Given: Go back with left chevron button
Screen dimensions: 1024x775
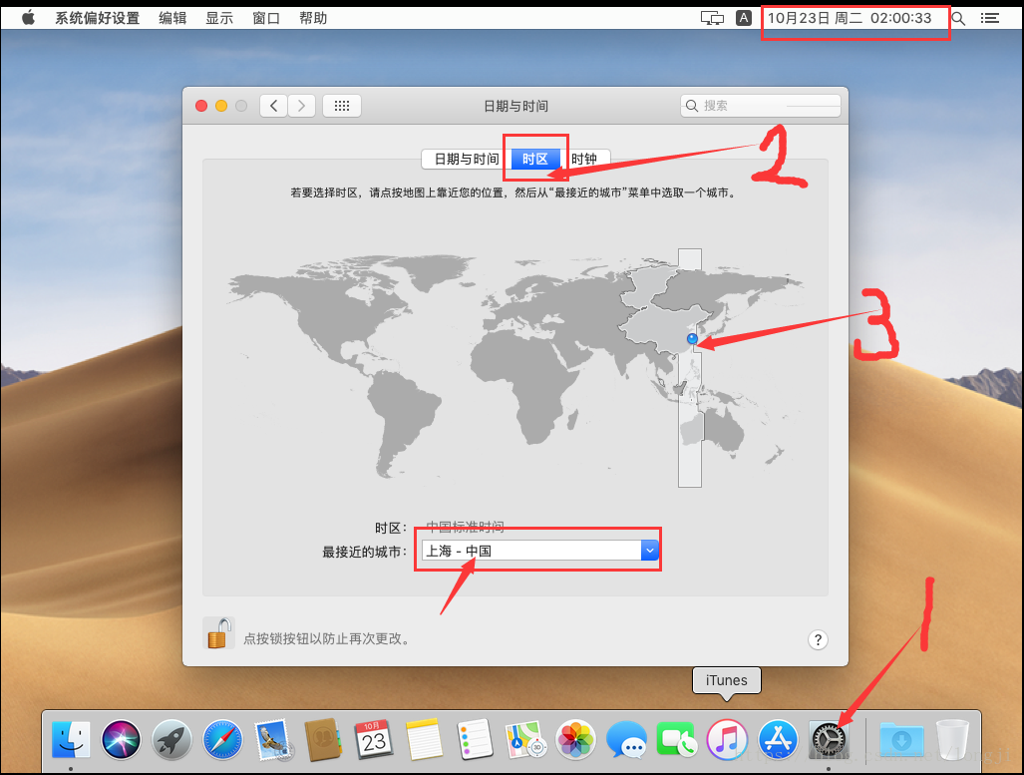Looking at the screenshot, I should [x=273, y=106].
